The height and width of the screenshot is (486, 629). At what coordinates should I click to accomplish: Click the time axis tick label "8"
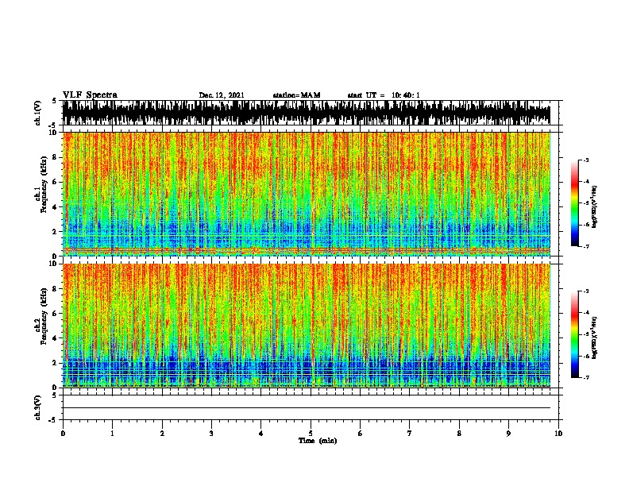click(x=459, y=434)
